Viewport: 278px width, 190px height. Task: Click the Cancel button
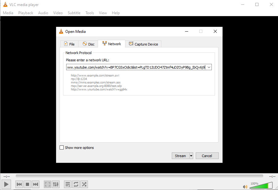207,156
